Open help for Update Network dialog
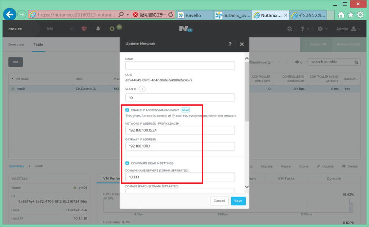The height and width of the screenshot is (227, 369). (x=230, y=44)
